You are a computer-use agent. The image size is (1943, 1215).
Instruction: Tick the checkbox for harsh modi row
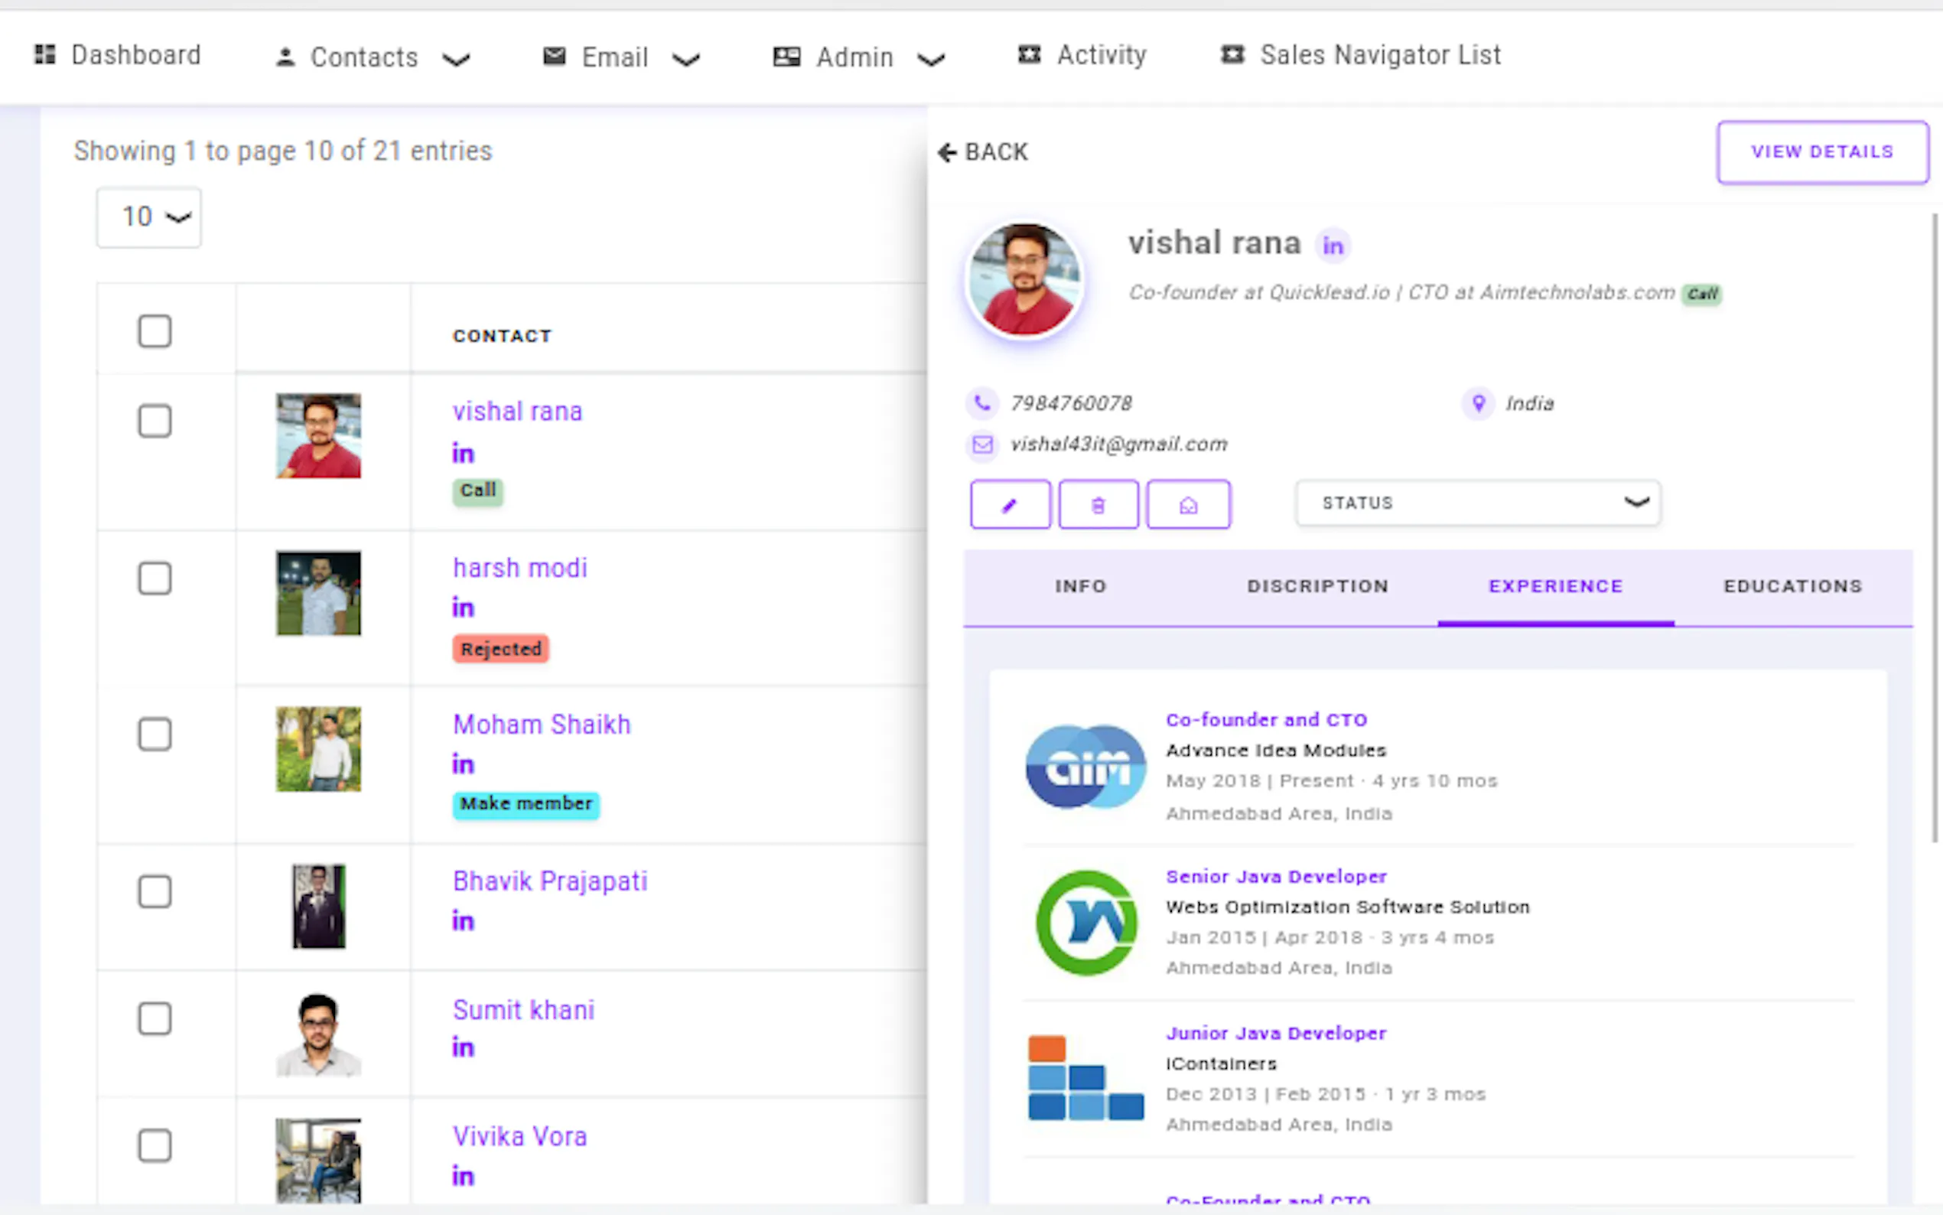[155, 578]
